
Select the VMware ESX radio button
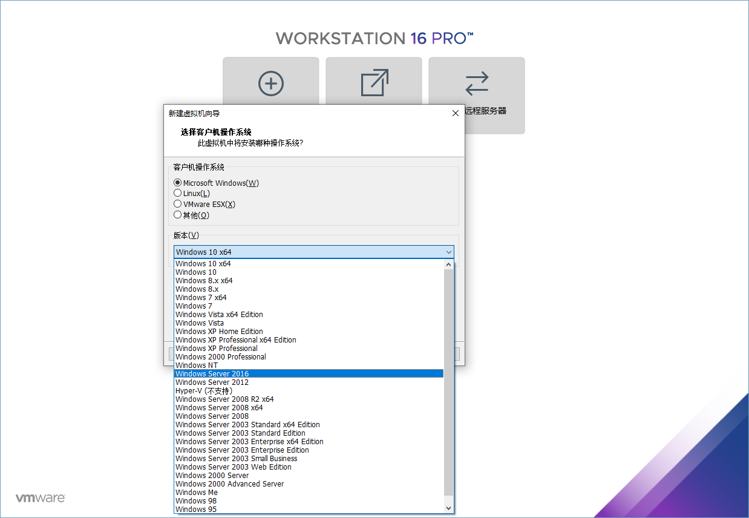[x=177, y=204]
